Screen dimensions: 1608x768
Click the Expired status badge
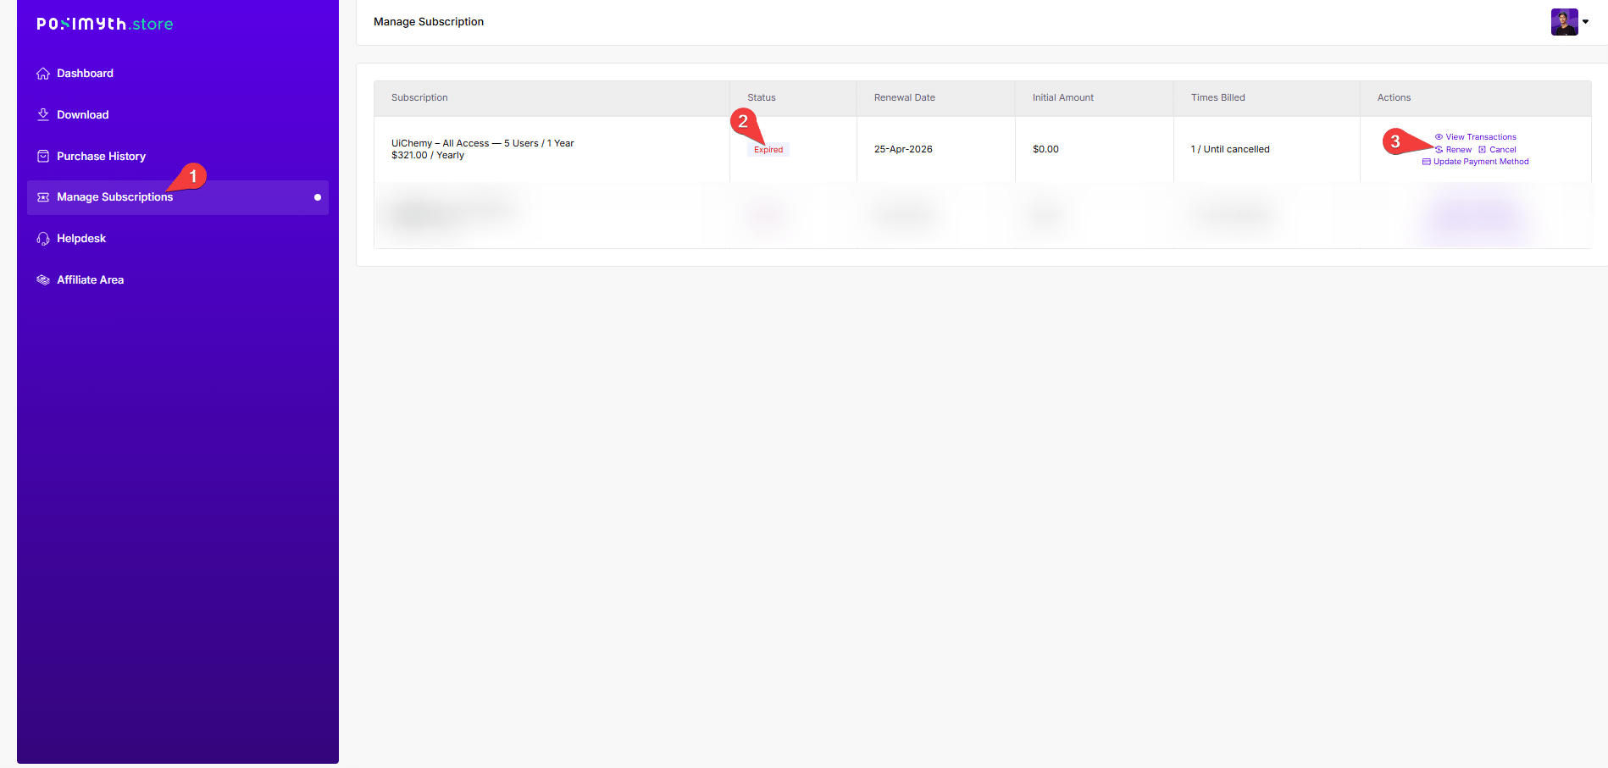tap(768, 150)
